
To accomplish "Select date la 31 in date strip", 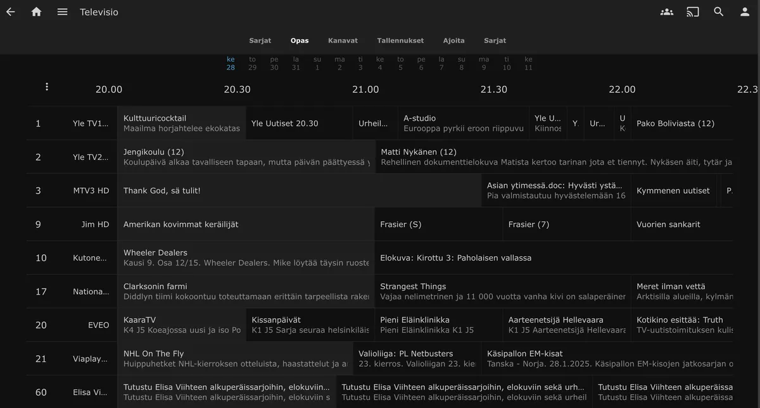I will click(x=296, y=63).
